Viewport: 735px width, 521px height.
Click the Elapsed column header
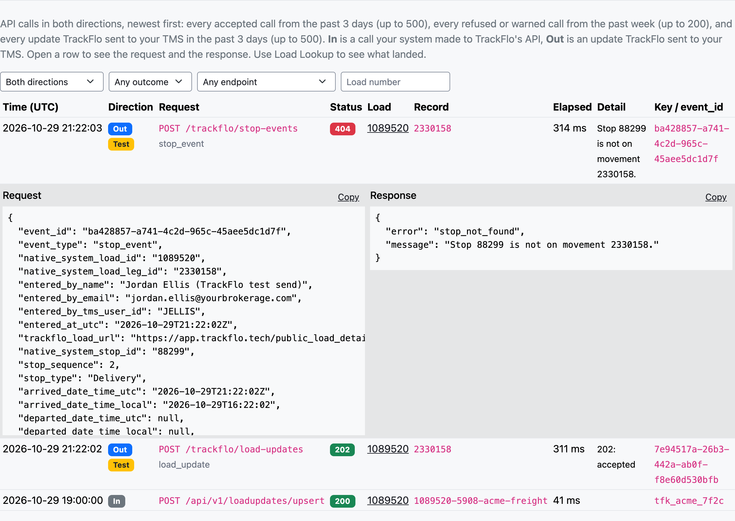[x=572, y=107]
